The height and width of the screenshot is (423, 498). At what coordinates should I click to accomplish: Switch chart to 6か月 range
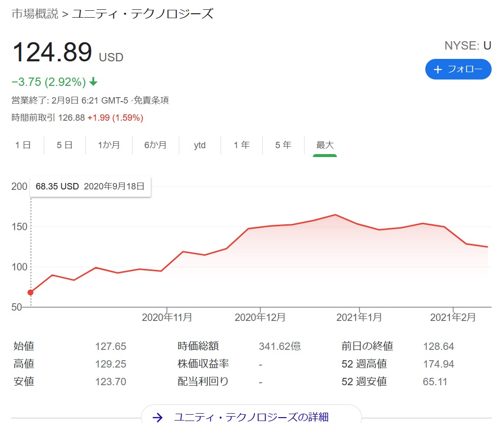155,145
